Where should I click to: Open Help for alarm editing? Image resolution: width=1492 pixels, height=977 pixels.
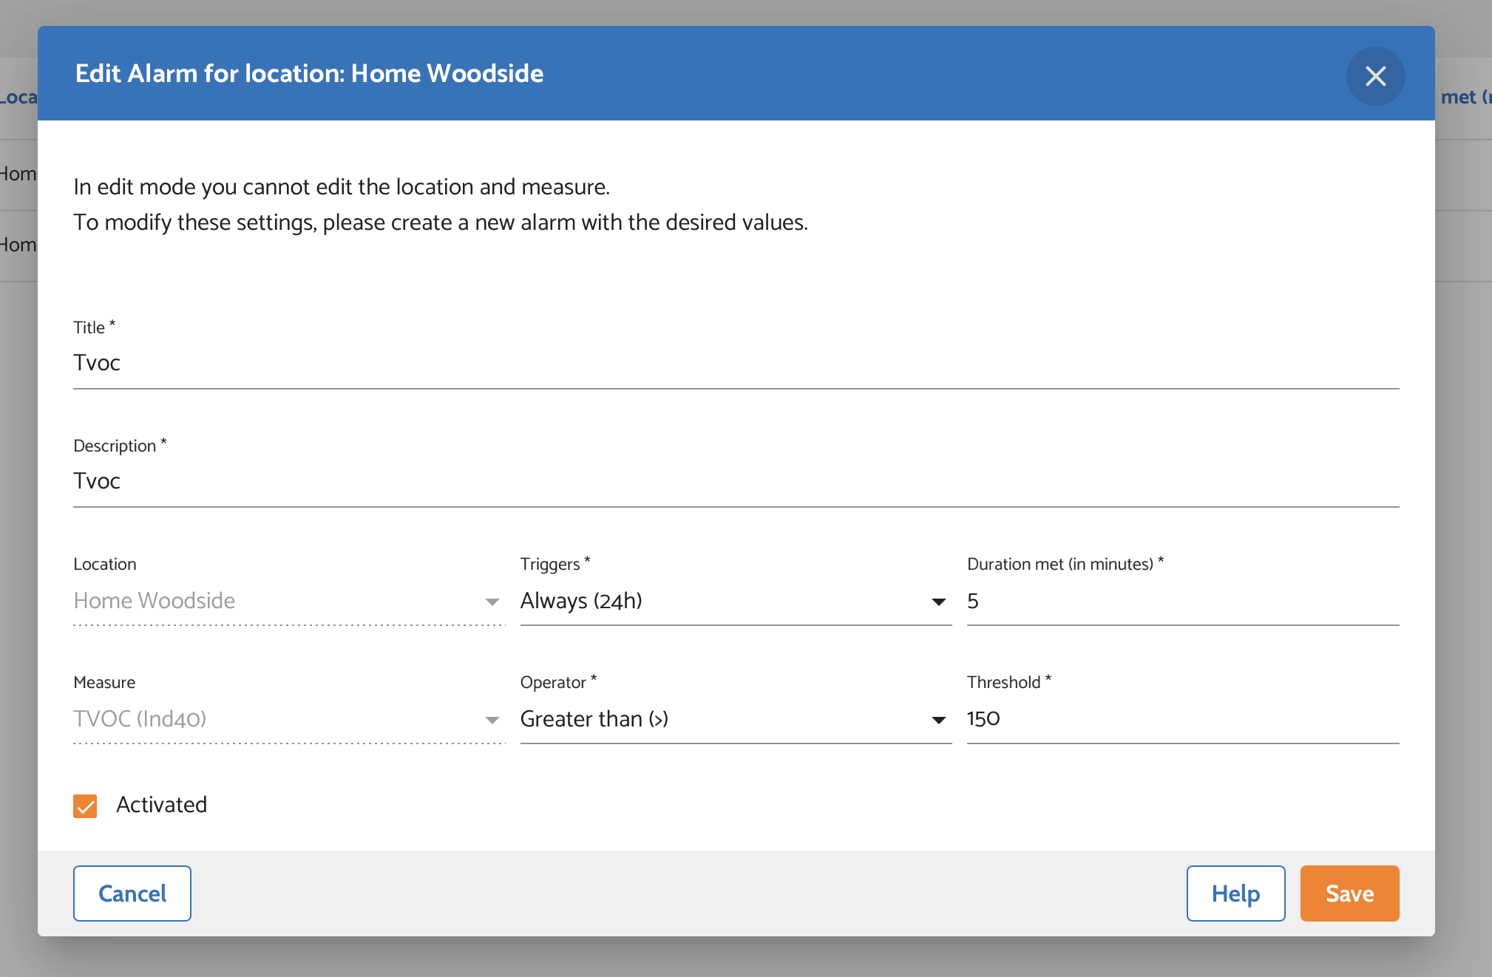tap(1235, 893)
